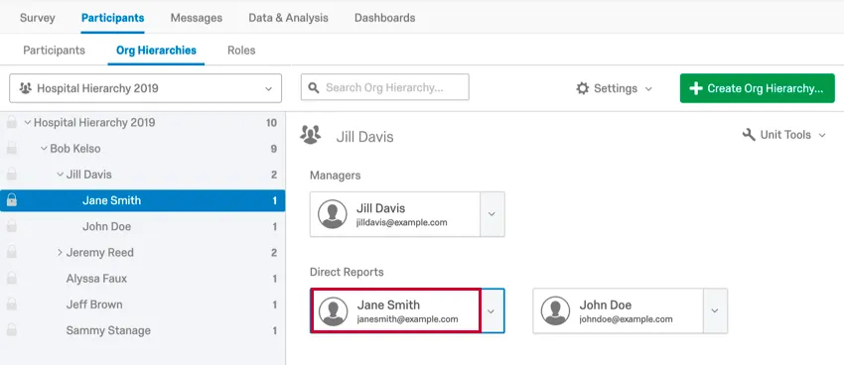Click lock icon beside Hospital Hierarchy 2019 row
Viewport: 844px width, 365px height.
click(11, 123)
